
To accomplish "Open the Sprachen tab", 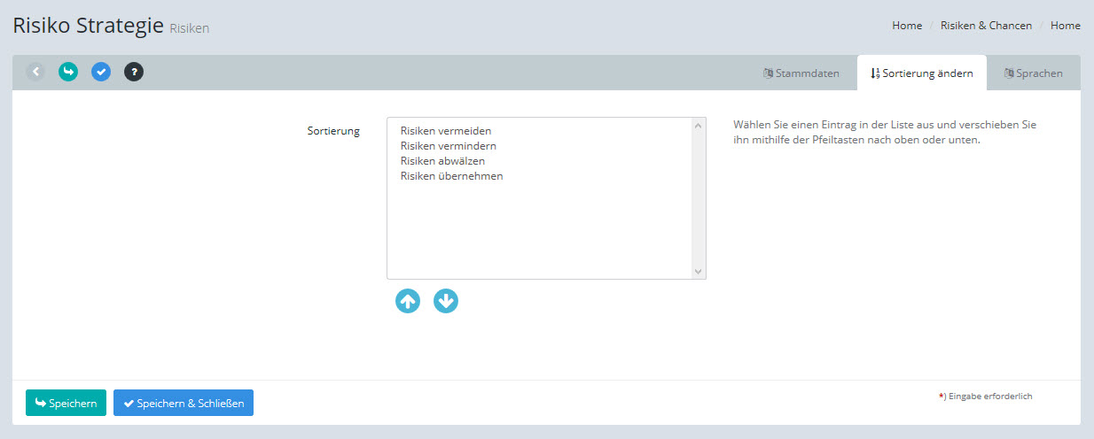I will [1033, 73].
